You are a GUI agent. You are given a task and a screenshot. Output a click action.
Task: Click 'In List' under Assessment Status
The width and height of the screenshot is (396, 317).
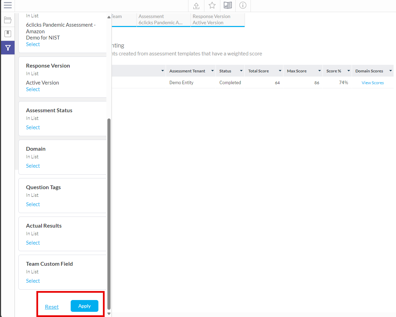[x=32, y=118]
